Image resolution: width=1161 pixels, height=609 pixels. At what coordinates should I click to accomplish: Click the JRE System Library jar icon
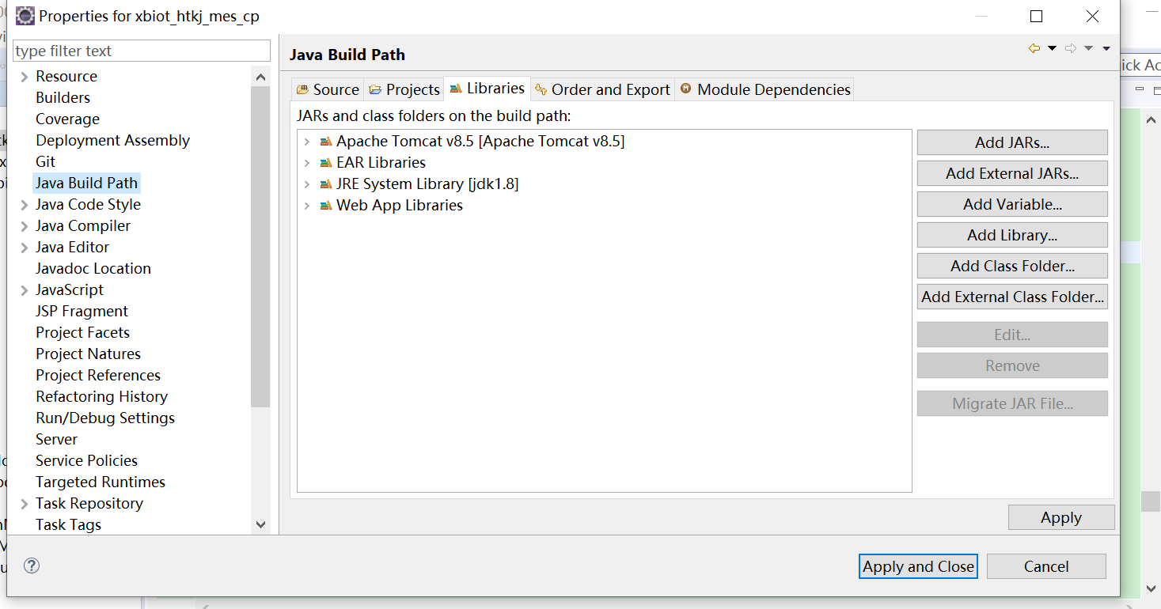325,183
